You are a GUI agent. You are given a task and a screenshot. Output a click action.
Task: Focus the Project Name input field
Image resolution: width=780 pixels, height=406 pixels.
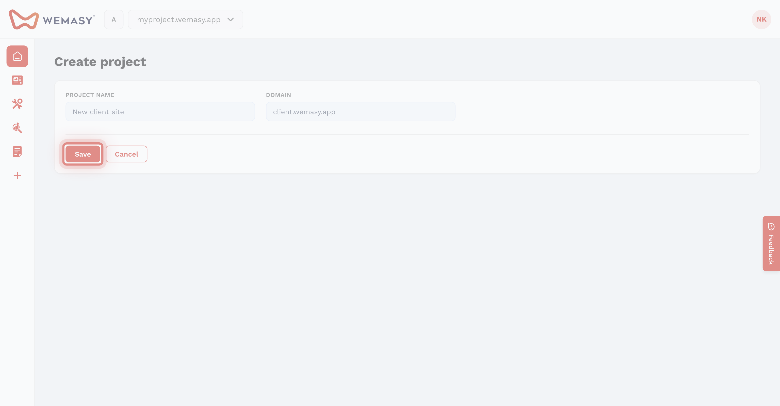point(160,112)
